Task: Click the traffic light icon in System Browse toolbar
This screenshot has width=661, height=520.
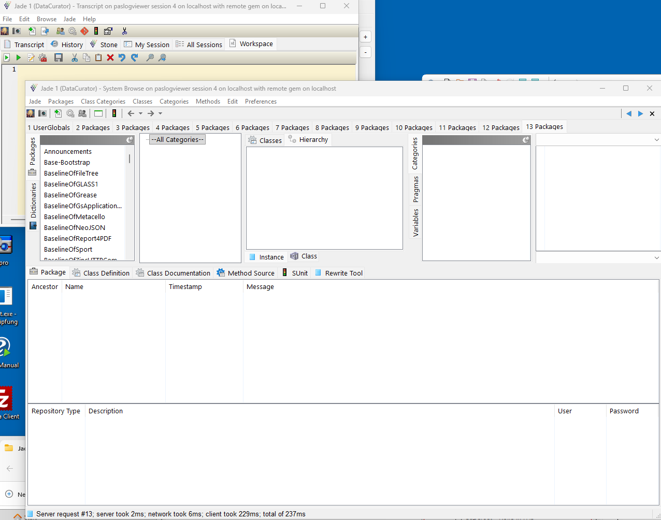Action: pos(114,113)
